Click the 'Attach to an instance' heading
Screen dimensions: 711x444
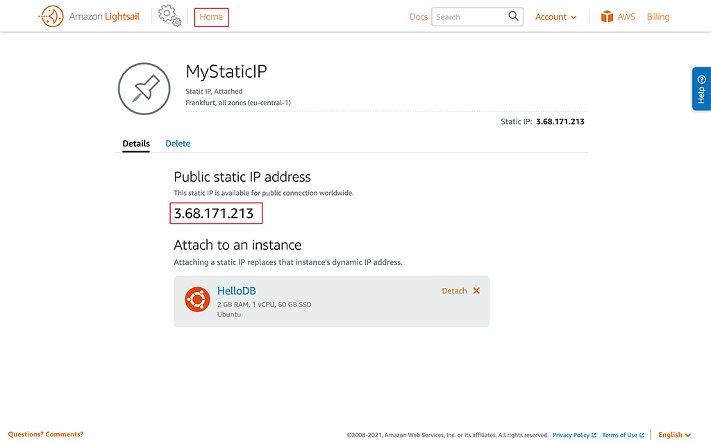click(237, 245)
